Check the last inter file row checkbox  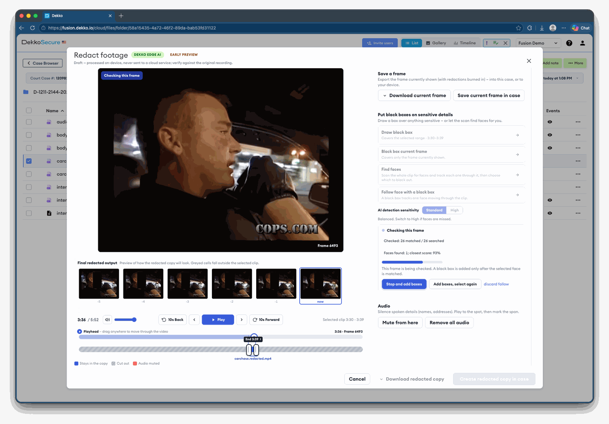[x=29, y=213]
